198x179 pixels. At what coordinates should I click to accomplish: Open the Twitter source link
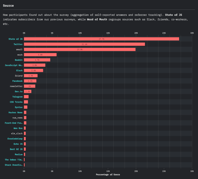click(x=18, y=44)
